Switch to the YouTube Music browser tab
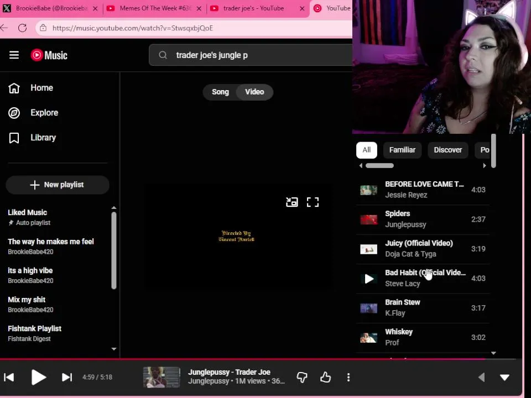This screenshot has height=398, width=531. click(332, 8)
